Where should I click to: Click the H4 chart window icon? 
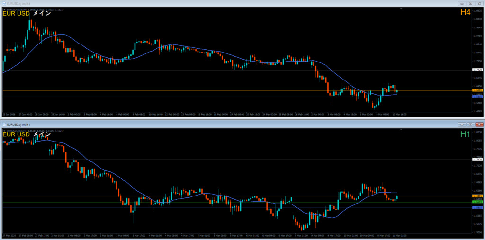5,4
